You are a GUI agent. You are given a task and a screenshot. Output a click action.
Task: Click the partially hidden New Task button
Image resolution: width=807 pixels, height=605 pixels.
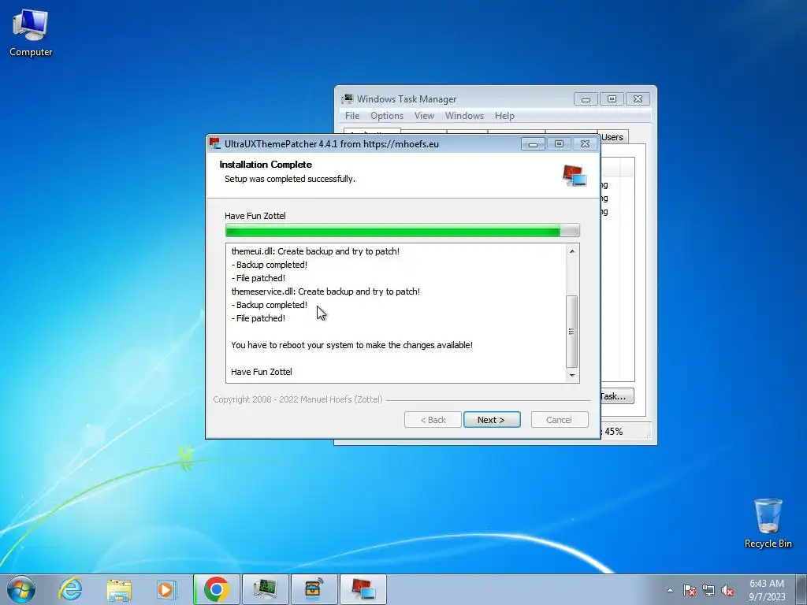tap(616, 396)
